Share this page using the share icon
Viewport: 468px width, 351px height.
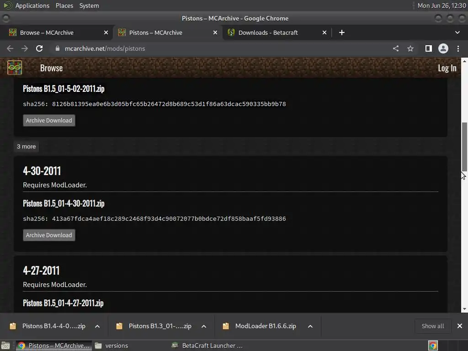coord(396,48)
